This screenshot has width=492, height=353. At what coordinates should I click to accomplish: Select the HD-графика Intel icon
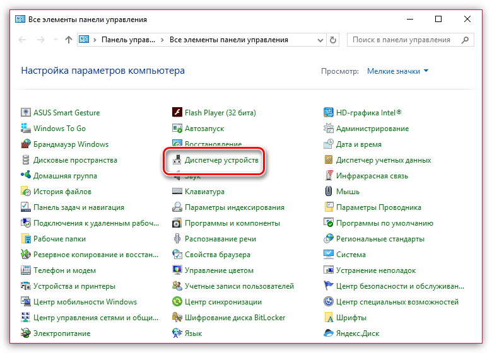pos(329,113)
